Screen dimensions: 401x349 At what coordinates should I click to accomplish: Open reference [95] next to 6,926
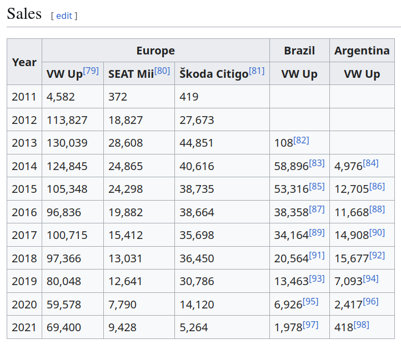pyautogui.click(x=310, y=301)
